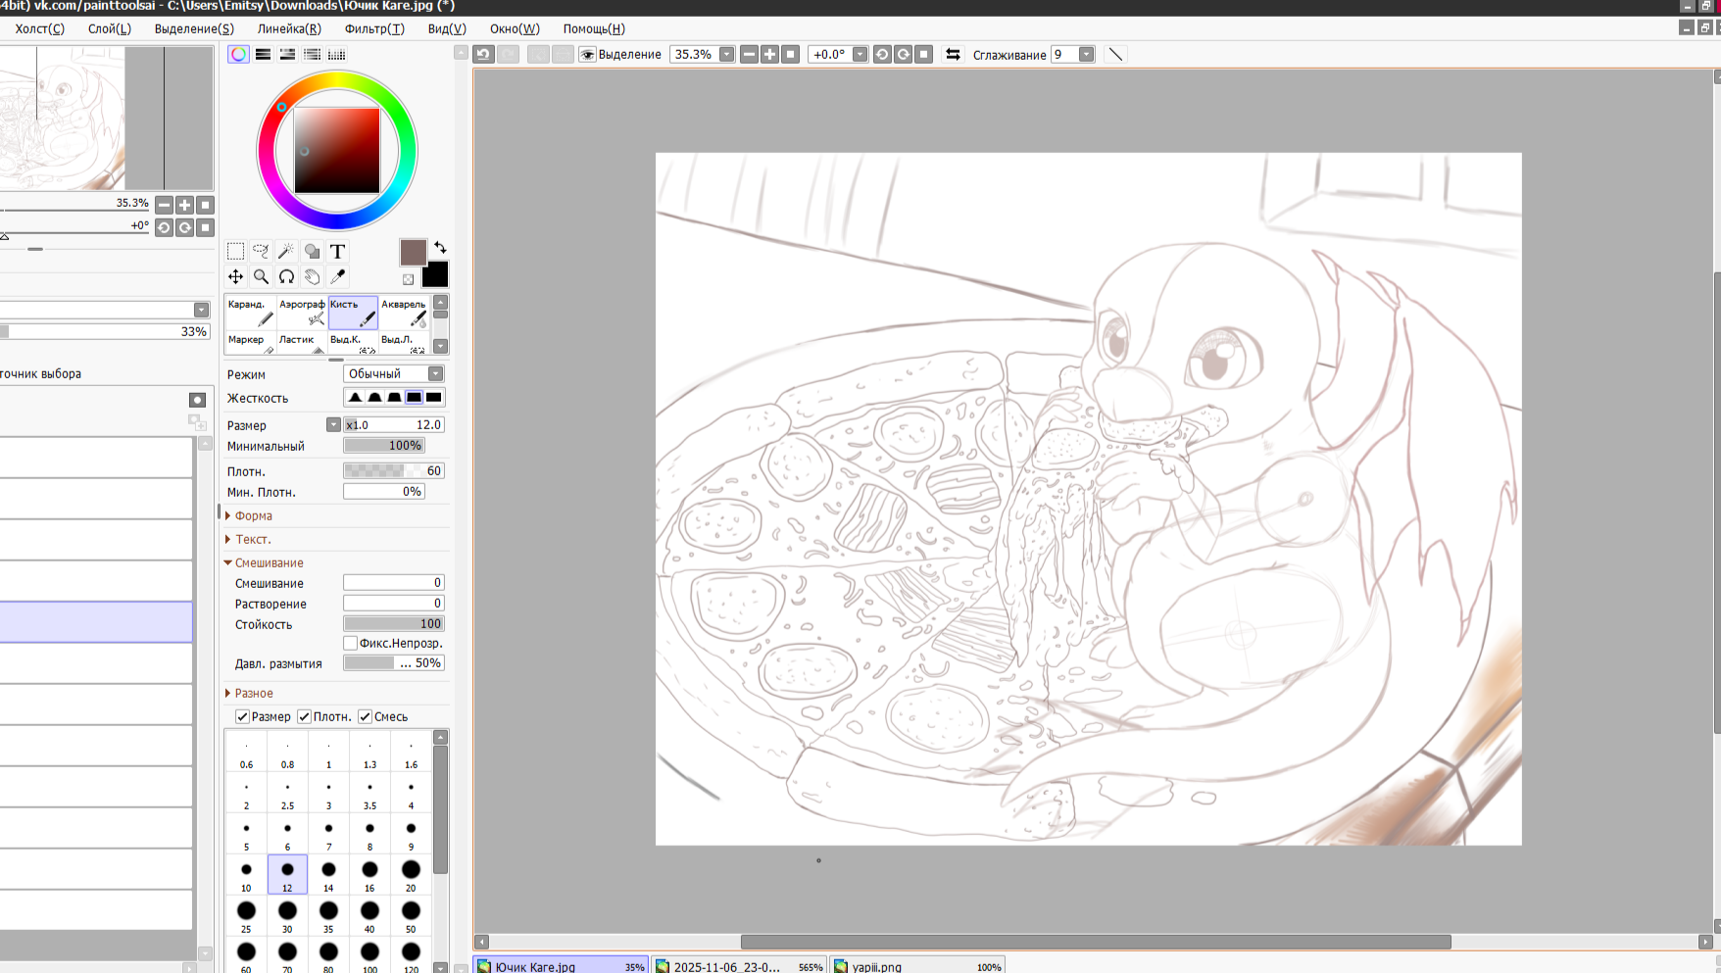Viewport: 1721px width, 973px height.
Task: Click the navigator thumbnail preview
Action: tap(106, 118)
